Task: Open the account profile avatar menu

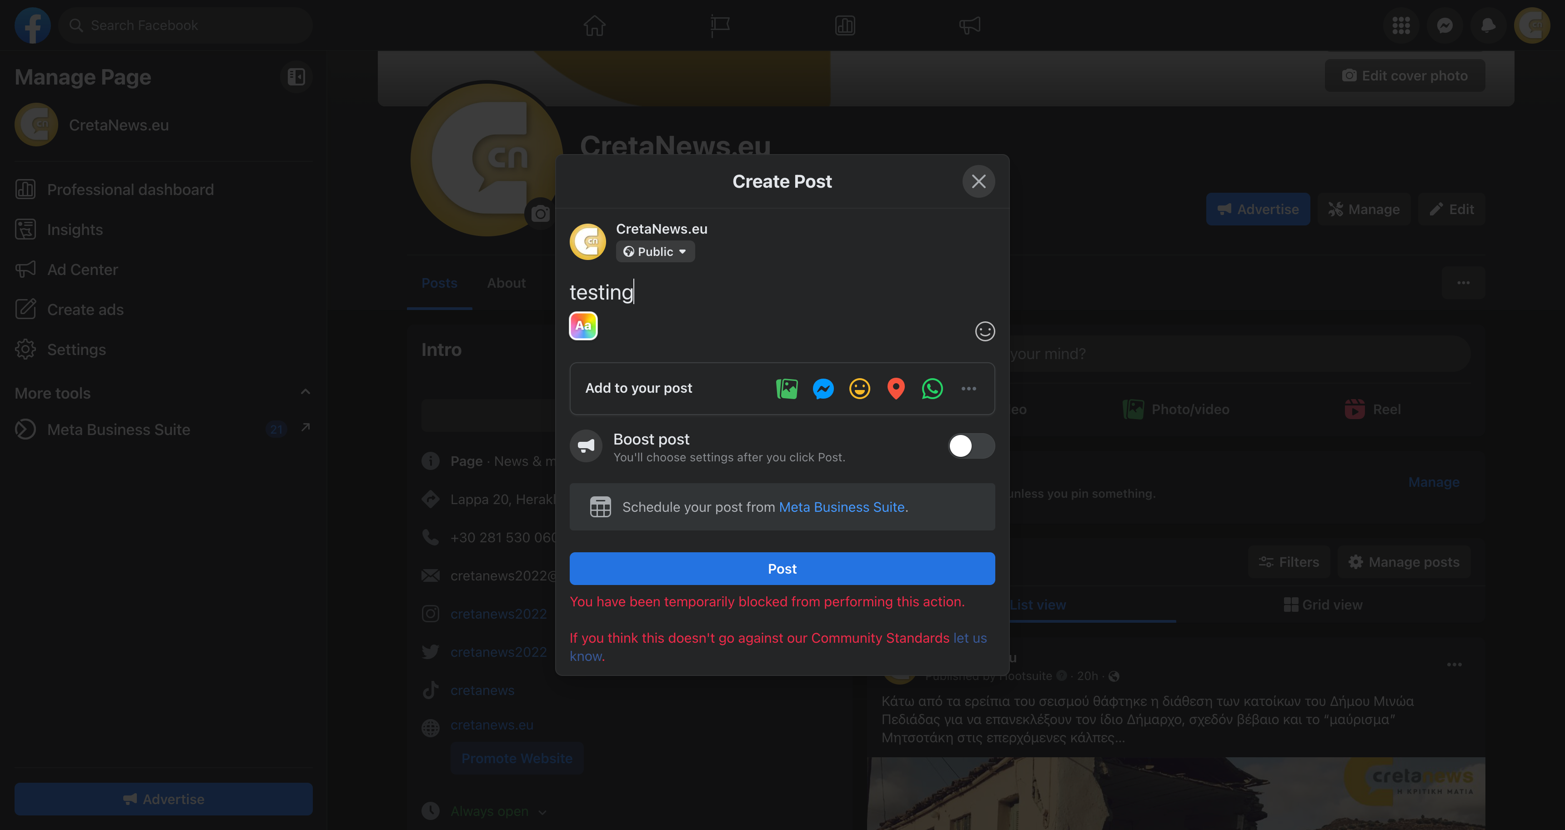Action: [1532, 25]
